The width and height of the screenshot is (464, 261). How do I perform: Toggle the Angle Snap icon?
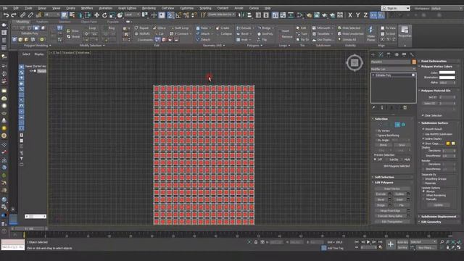pyautogui.click(x=178, y=15)
